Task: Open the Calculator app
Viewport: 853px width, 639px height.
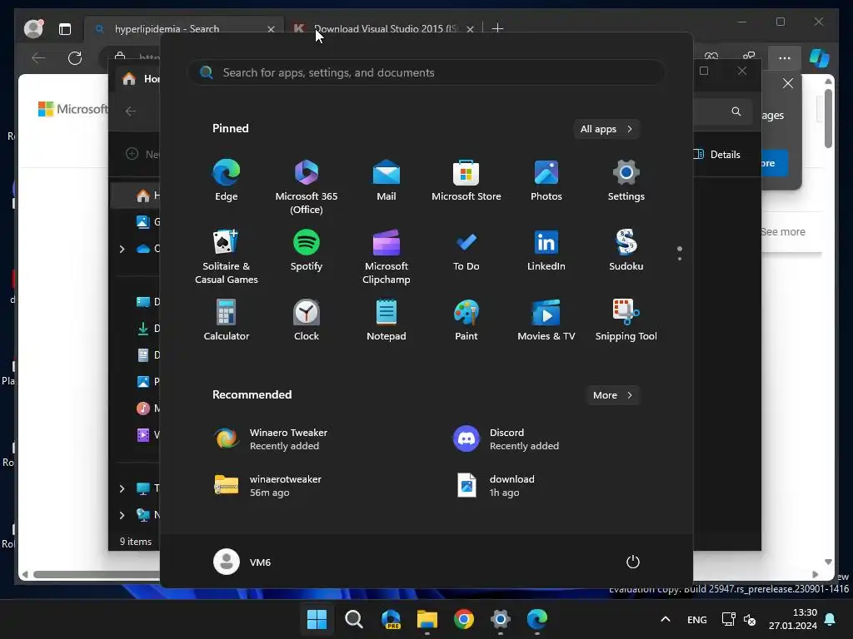Action: (x=227, y=320)
